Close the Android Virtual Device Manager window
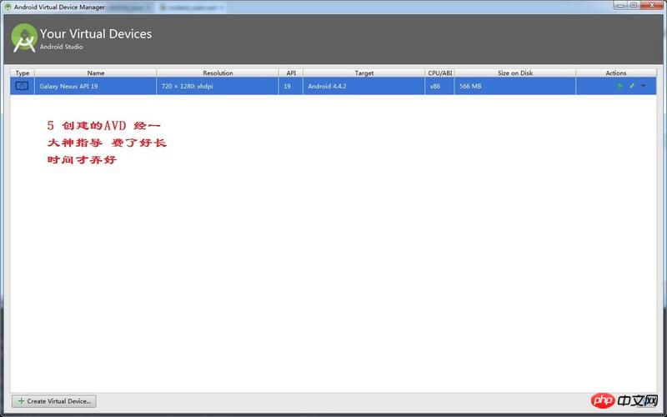 tap(651, 6)
